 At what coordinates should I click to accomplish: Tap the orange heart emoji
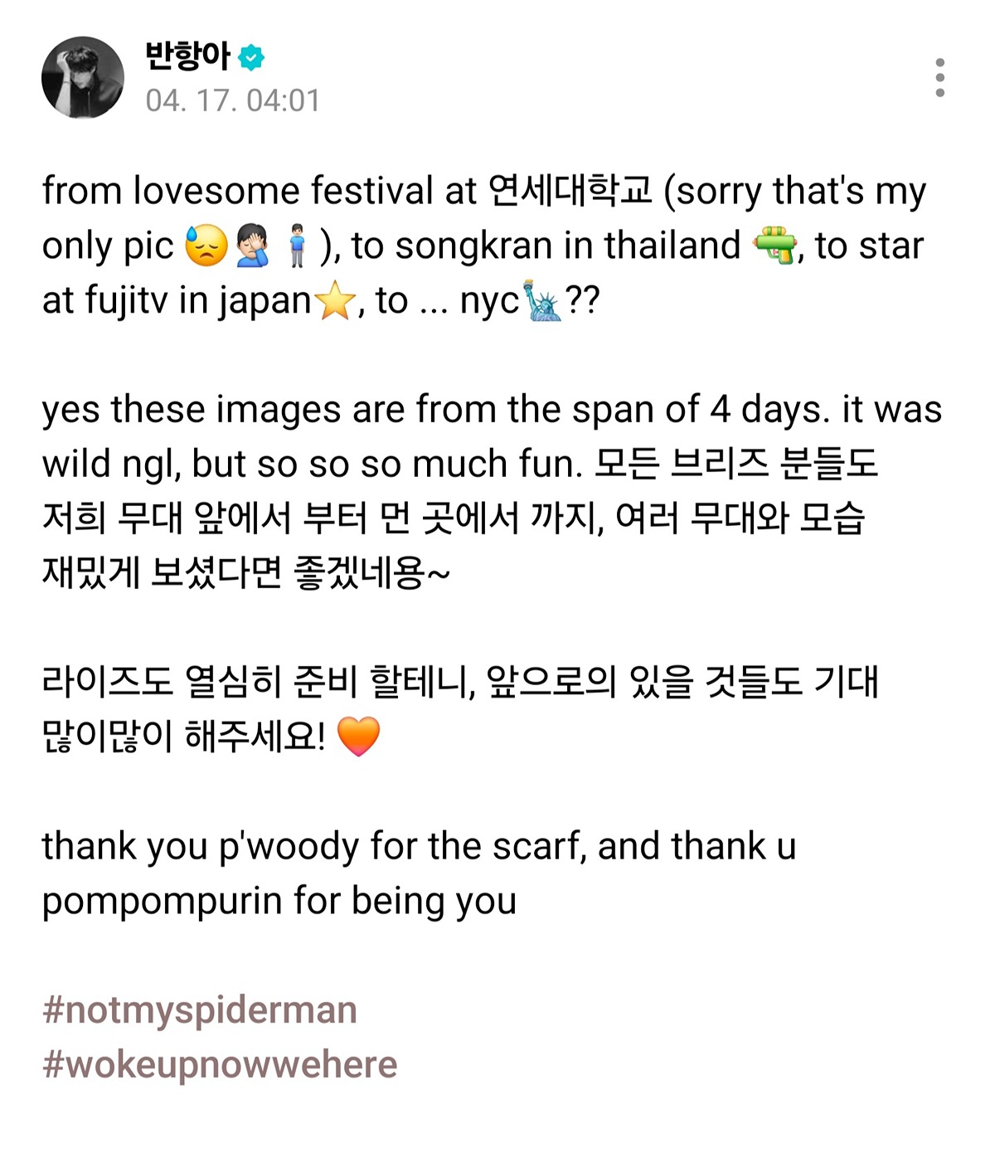(x=358, y=736)
